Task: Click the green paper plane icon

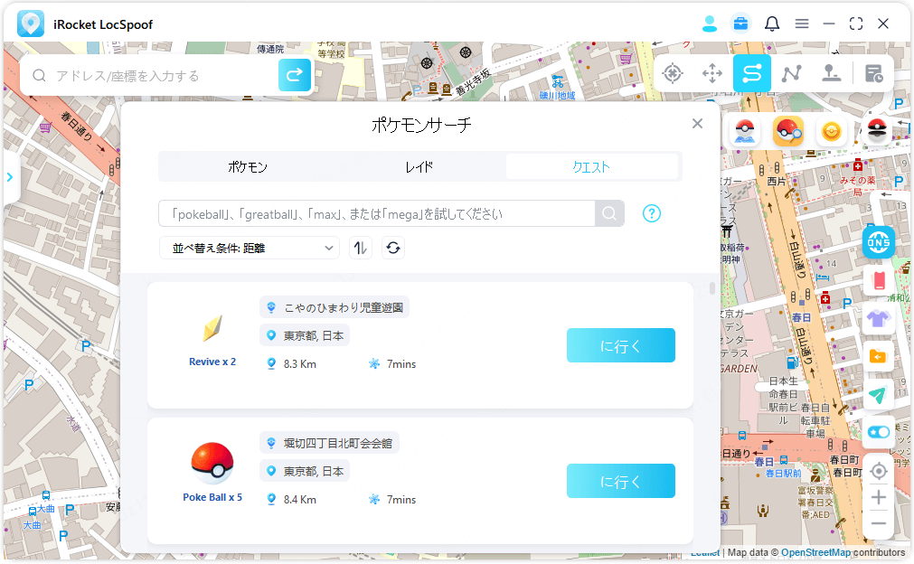Action: click(879, 395)
